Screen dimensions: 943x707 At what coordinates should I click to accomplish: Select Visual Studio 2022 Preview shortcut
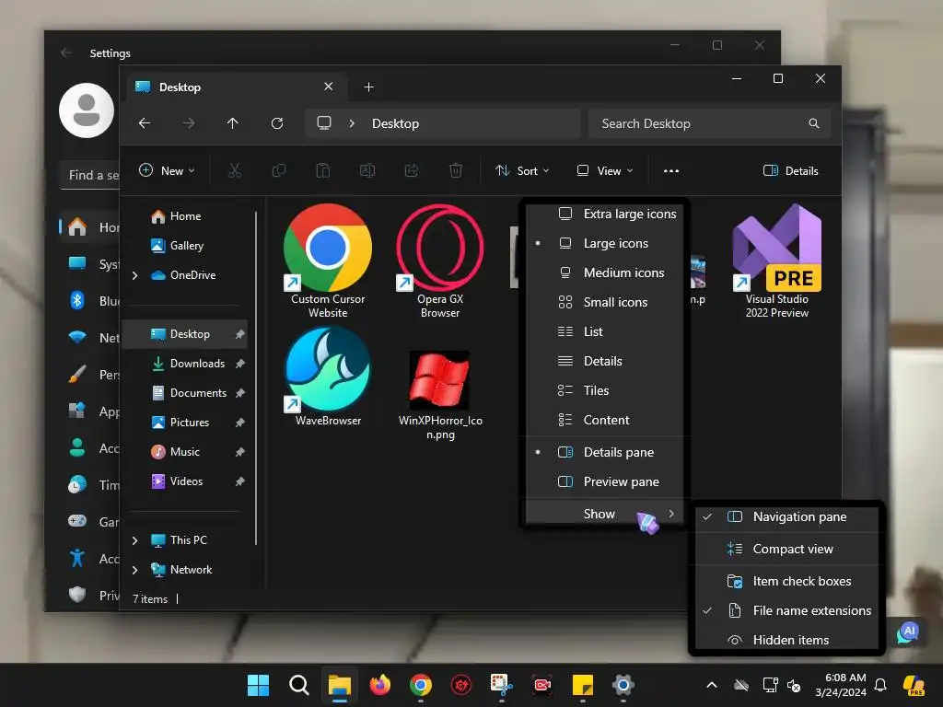tap(777, 261)
